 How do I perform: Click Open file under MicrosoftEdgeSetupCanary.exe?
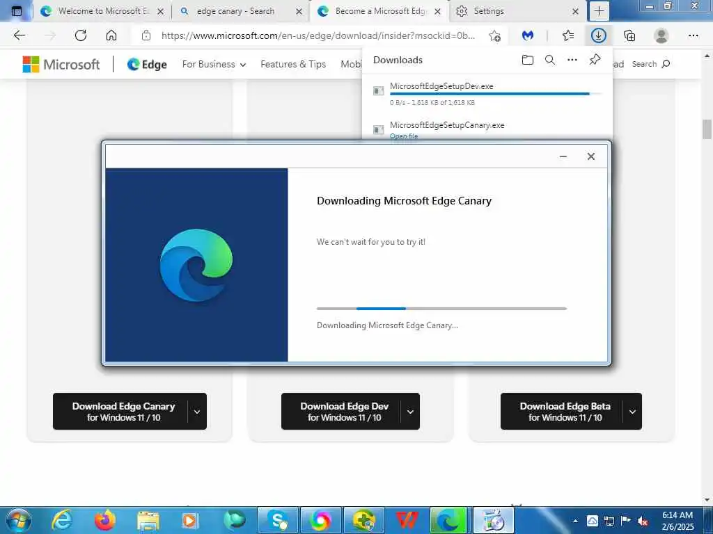pos(404,136)
